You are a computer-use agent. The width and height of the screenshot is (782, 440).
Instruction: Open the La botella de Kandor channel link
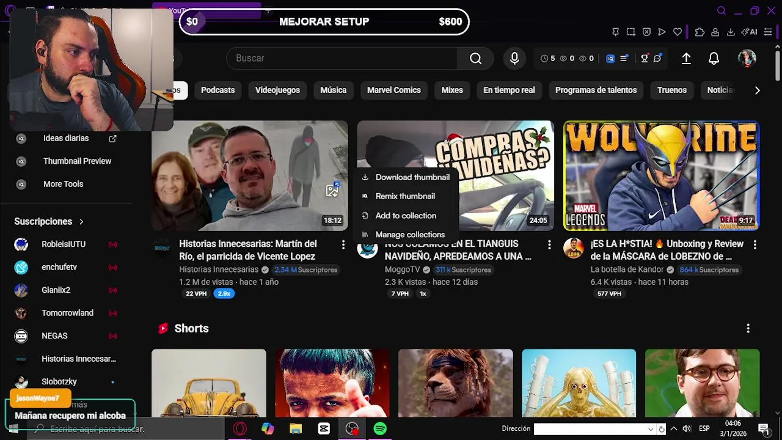627,269
